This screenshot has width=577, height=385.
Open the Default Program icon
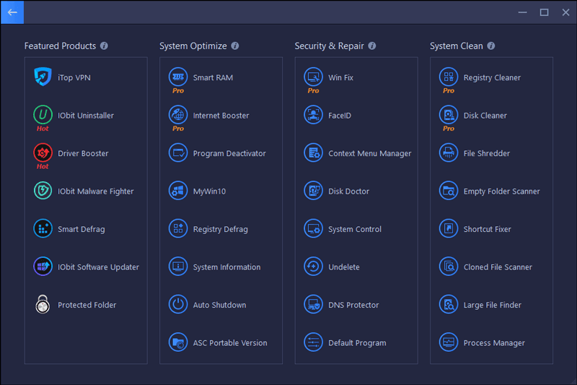click(x=313, y=342)
